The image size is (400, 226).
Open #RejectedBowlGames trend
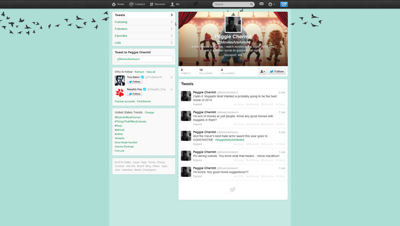coord(127,118)
